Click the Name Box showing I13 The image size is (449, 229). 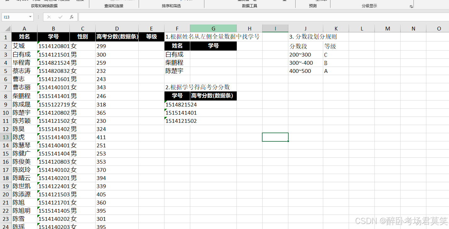[15, 17]
